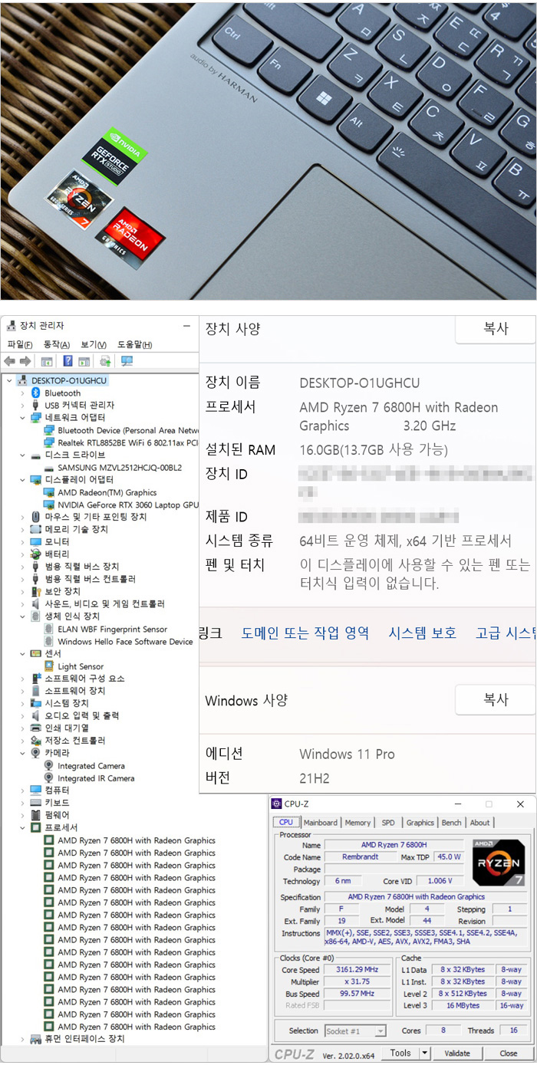Select Windows Hello Face Software Device
This screenshot has height=1065, width=537.
125,641
